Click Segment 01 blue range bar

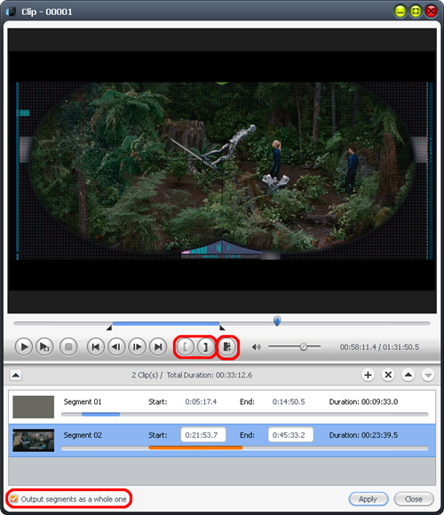(101, 415)
